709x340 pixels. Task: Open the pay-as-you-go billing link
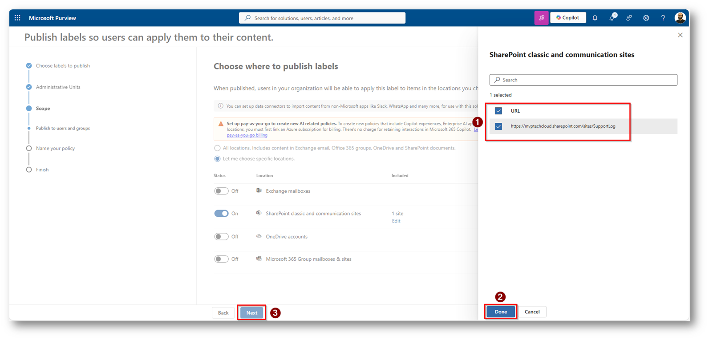(247, 135)
